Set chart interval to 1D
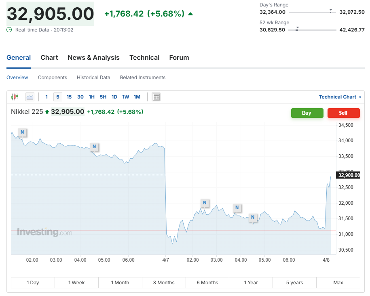 click(114, 97)
